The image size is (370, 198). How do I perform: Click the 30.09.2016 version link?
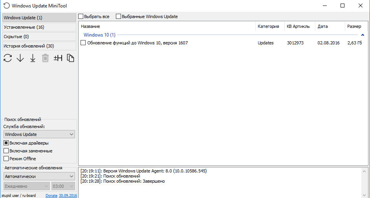(x=68, y=195)
